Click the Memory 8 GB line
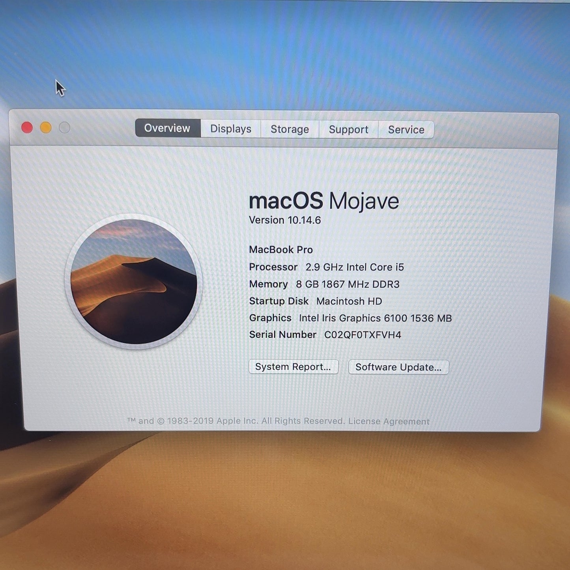 pos(324,284)
